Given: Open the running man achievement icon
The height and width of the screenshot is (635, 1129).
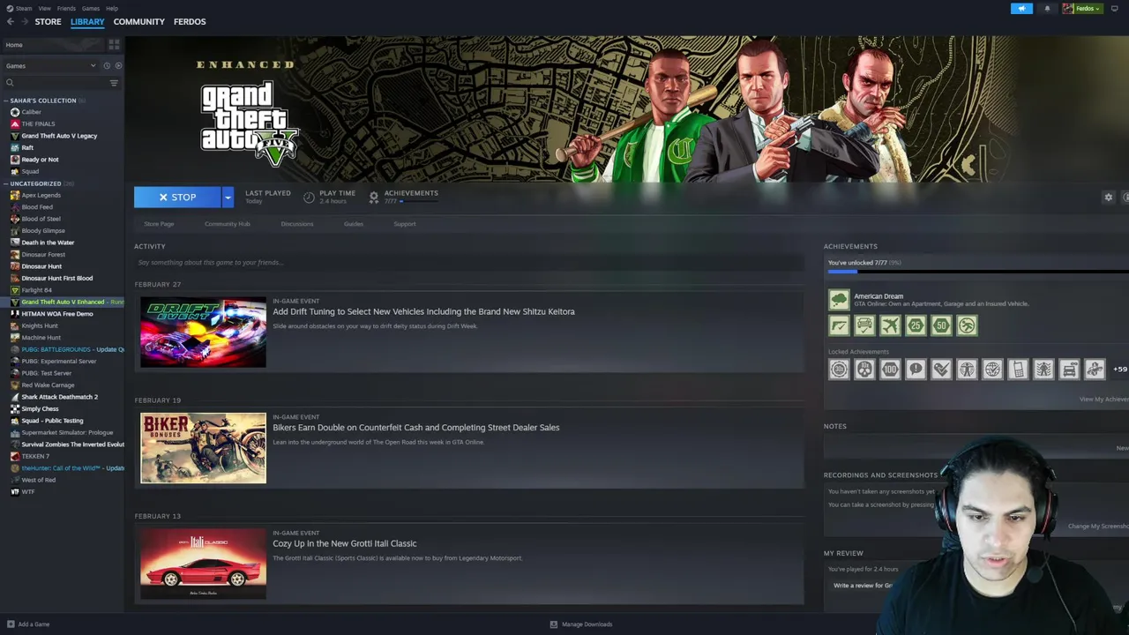Looking at the screenshot, I should pos(967,326).
